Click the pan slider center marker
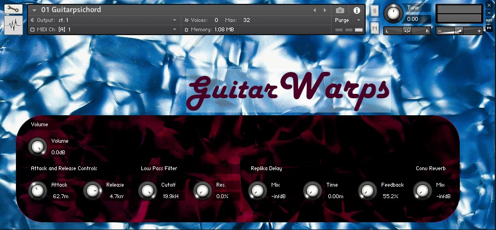496x230 pixels. [407, 31]
